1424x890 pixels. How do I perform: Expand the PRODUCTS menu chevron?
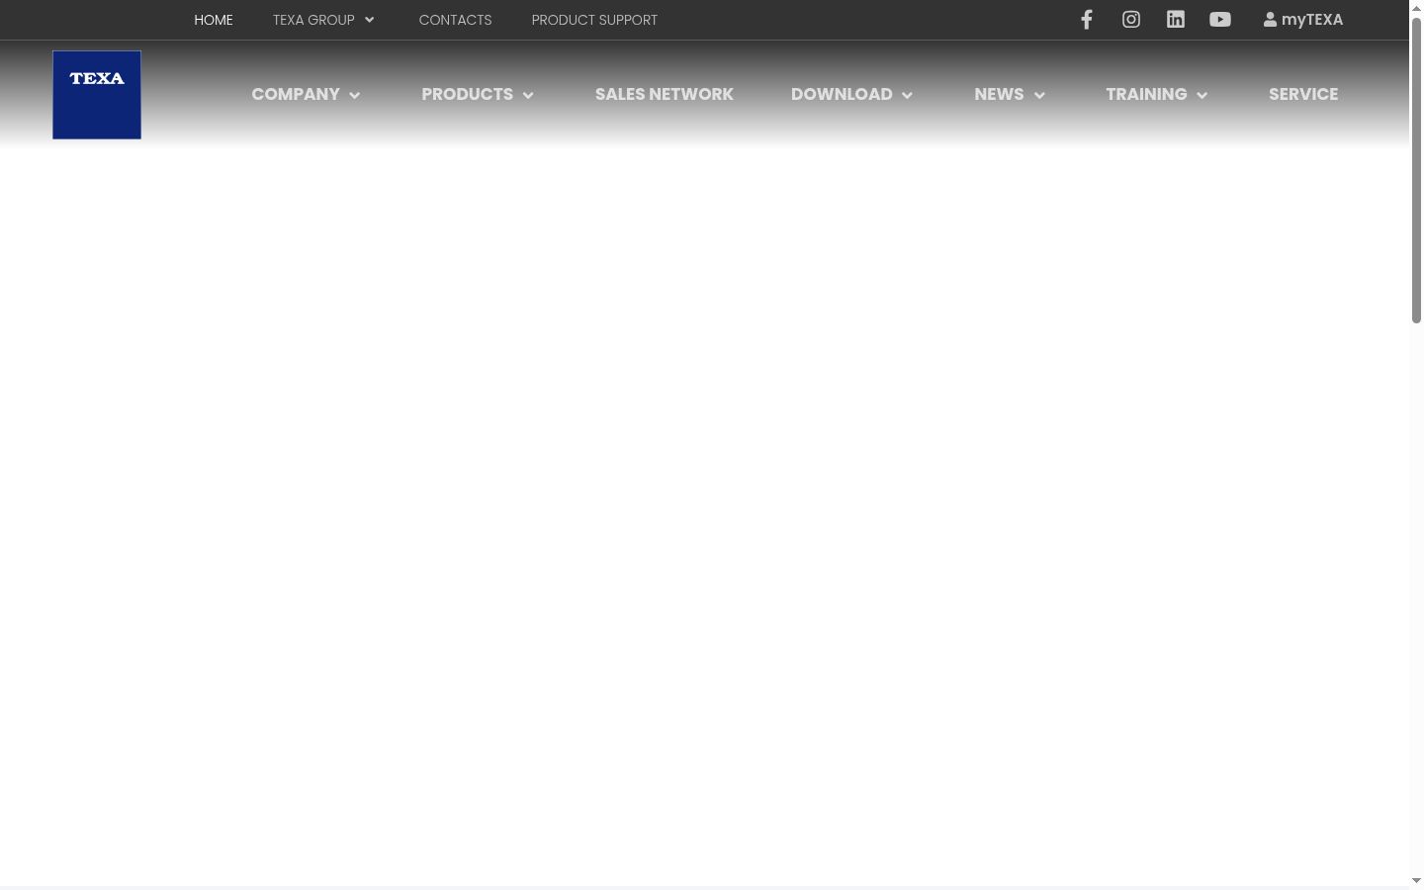point(528,95)
